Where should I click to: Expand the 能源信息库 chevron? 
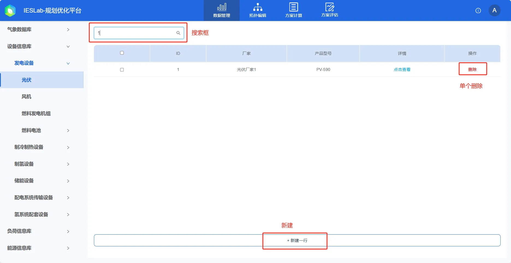point(68,248)
